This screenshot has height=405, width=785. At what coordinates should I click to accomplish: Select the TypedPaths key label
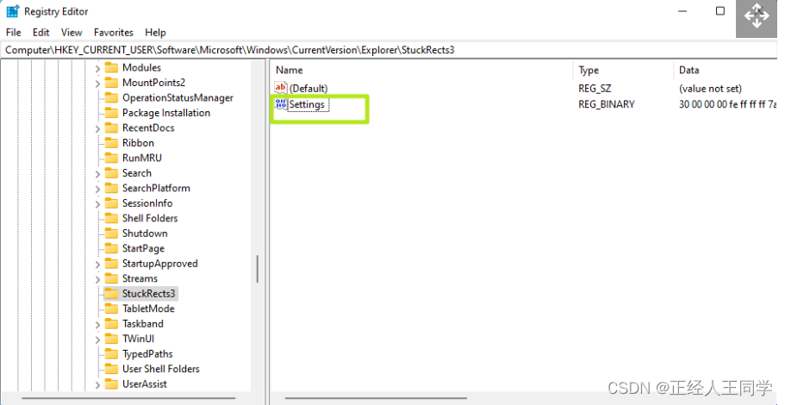point(147,354)
